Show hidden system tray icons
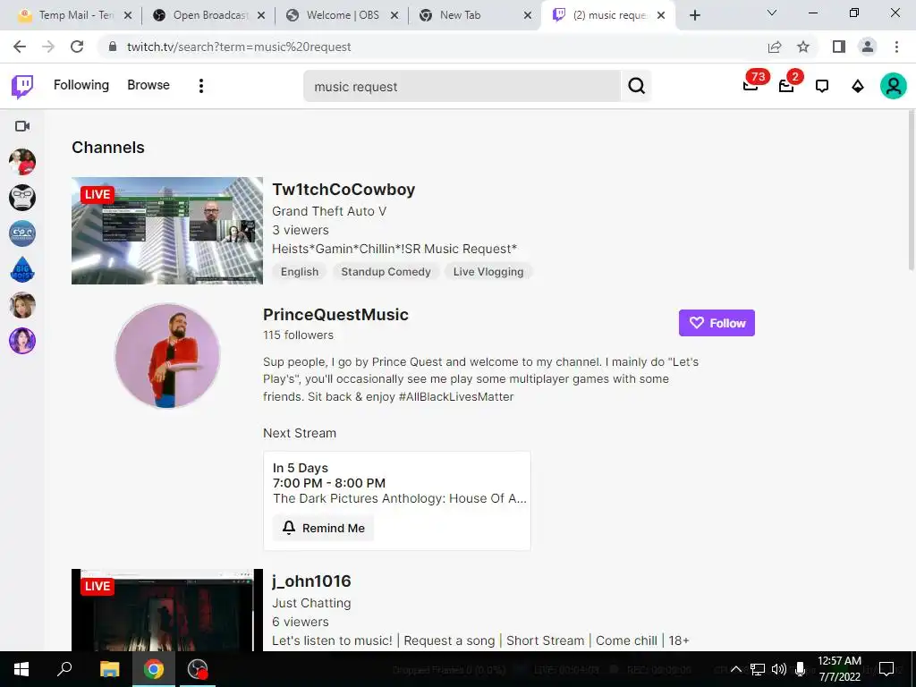 736,669
